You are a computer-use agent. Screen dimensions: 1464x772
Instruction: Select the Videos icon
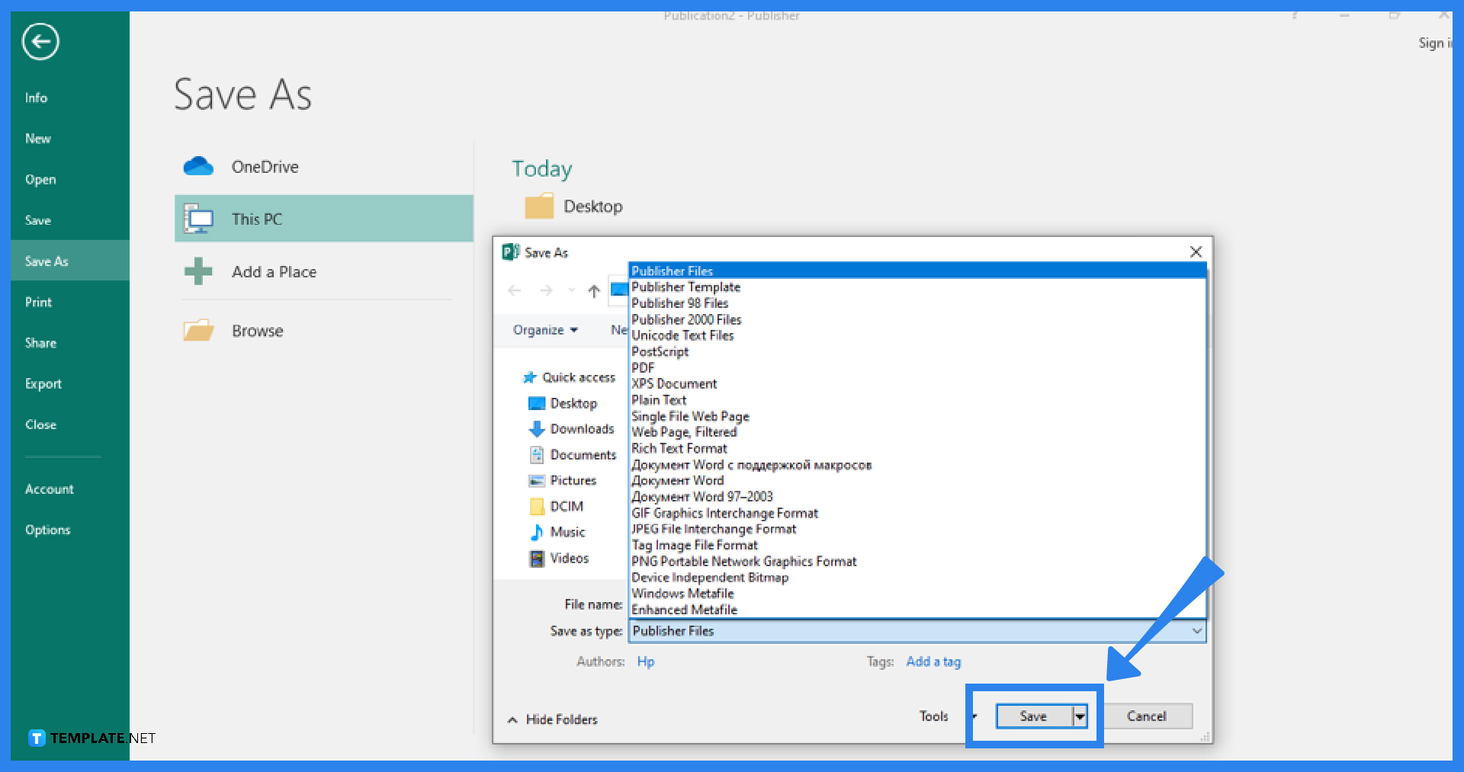tap(537, 558)
